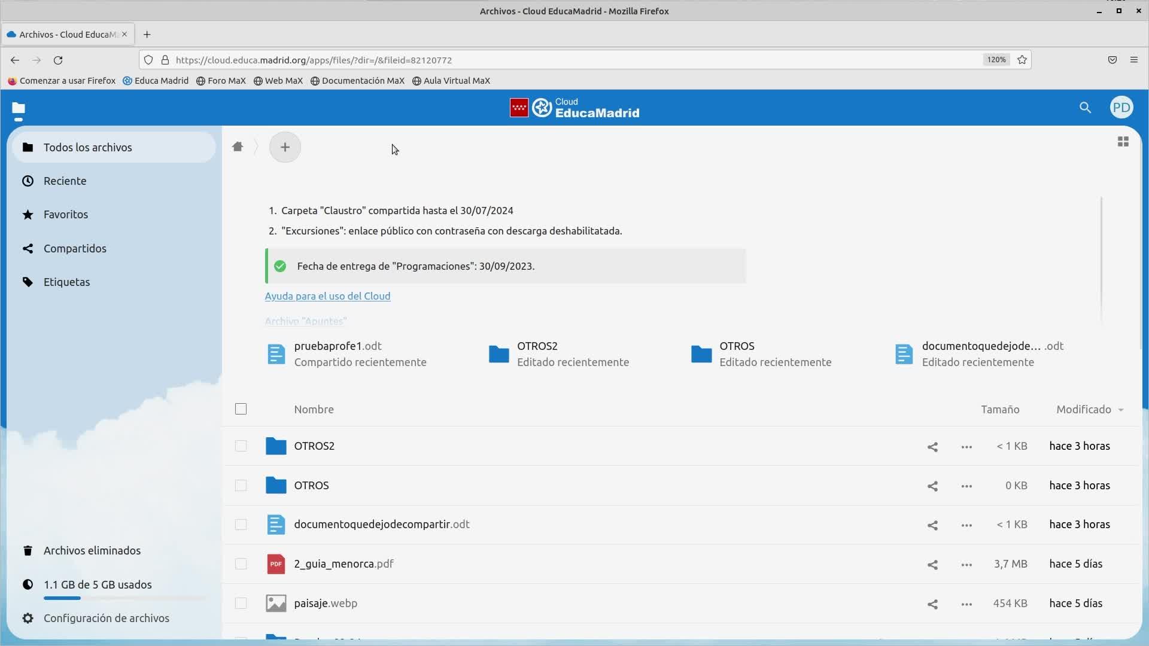Click the search magnifier icon
Screen dimensions: 1149x646
click(1085, 108)
